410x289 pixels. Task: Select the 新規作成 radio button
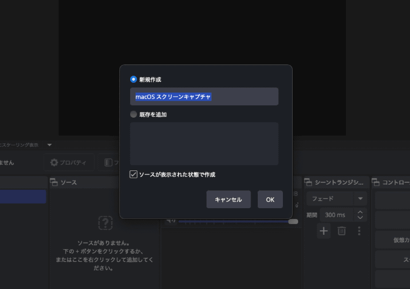click(x=133, y=79)
